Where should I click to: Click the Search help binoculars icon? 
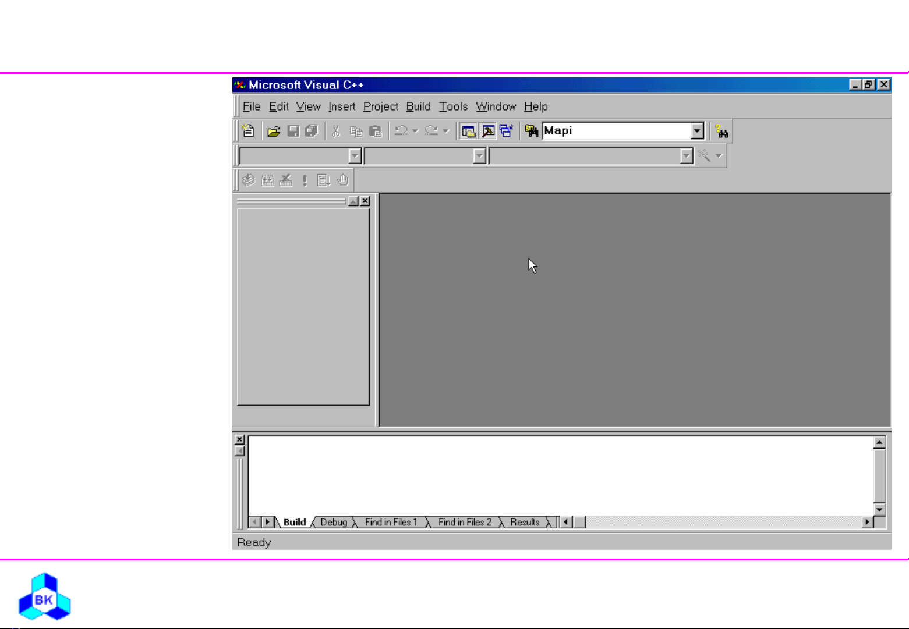coord(721,131)
